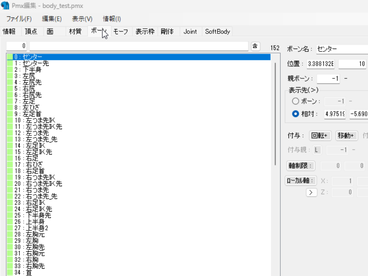This screenshot has height=276, width=368.
Task: Click the Pmx editor app icon in title bar
Action: [x=5, y=6]
